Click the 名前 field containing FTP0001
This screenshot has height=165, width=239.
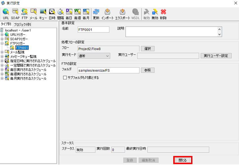[x=93, y=30]
